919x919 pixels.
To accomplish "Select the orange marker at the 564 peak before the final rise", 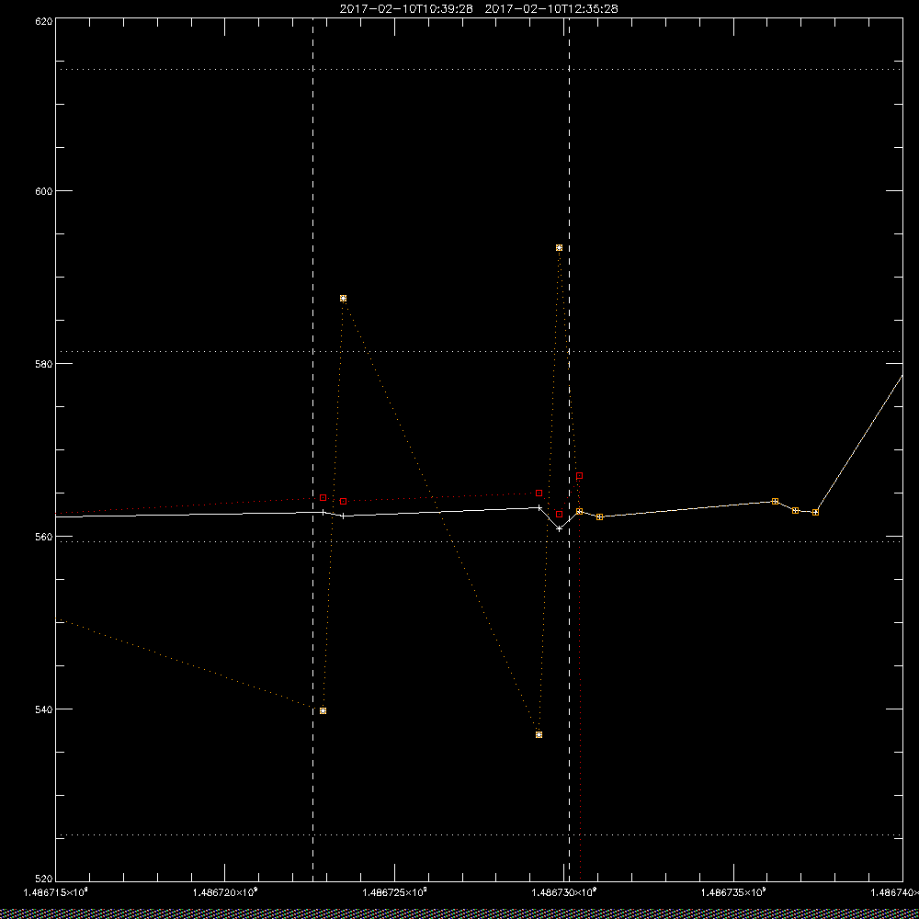I will coord(776,501).
